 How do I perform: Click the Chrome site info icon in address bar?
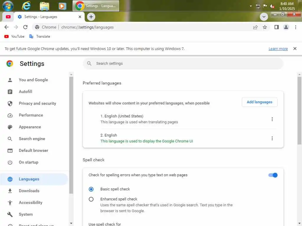(37, 27)
